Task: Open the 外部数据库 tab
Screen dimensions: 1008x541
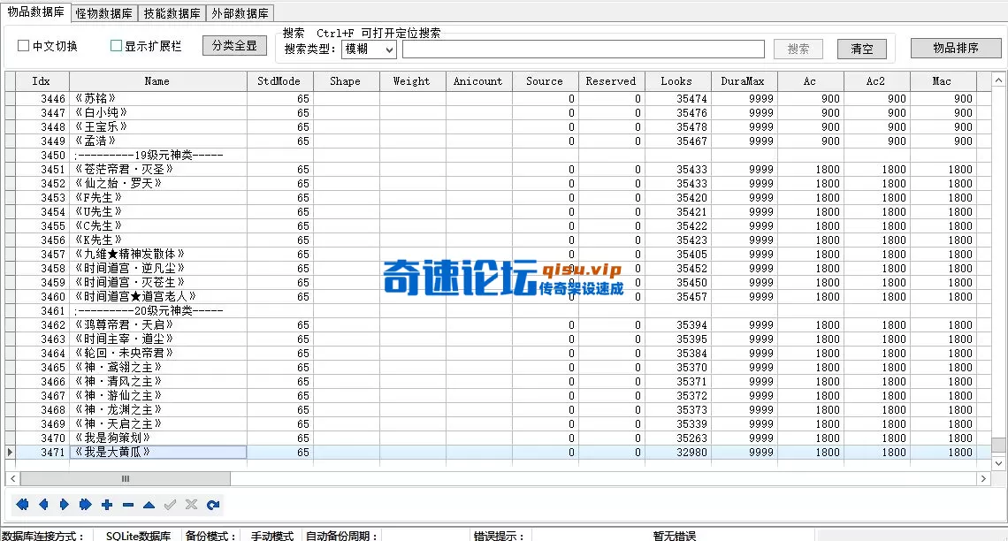Action: point(239,13)
